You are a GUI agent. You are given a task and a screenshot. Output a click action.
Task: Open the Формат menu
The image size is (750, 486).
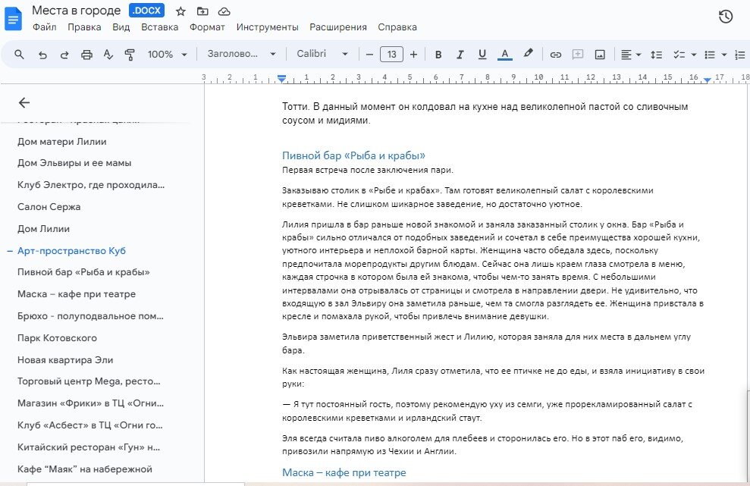207,27
